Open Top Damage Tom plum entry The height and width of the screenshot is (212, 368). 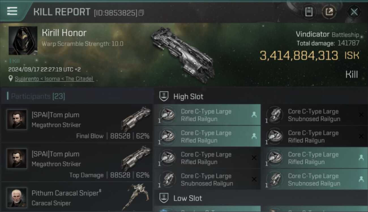click(x=77, y=163)
